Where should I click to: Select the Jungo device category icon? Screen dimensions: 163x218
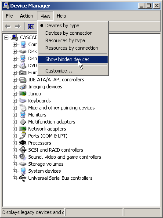pyautogui.click(x=23, y=94)
